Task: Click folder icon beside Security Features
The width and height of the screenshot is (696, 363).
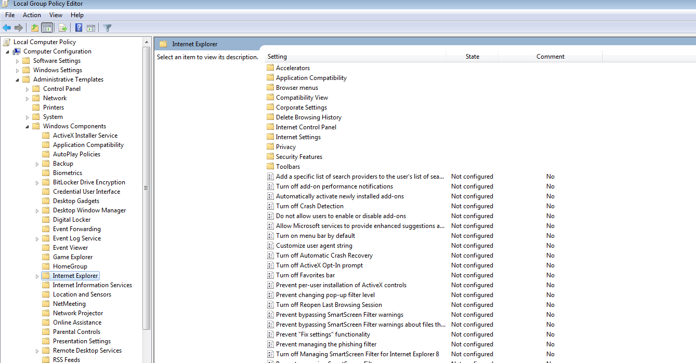Action: tap(270, 157)
